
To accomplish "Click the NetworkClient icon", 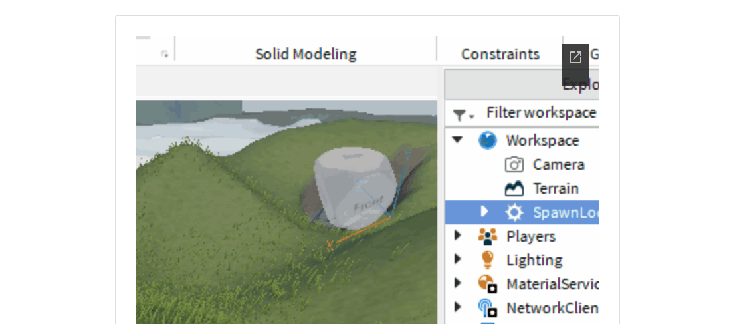I will [x=487, y=308].
